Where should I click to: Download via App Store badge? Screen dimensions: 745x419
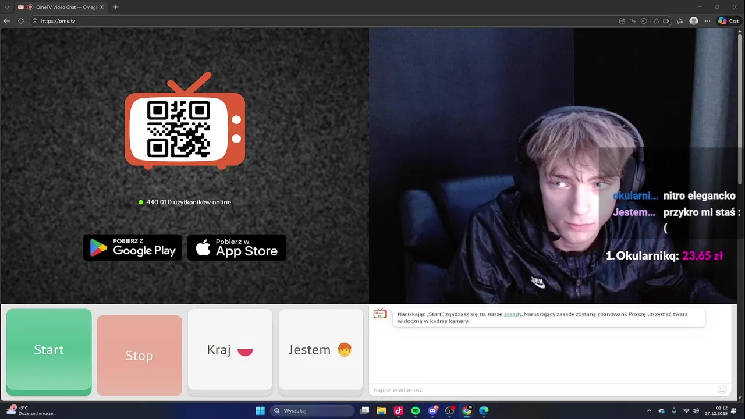pyautogui.click(x=237, y=248)
